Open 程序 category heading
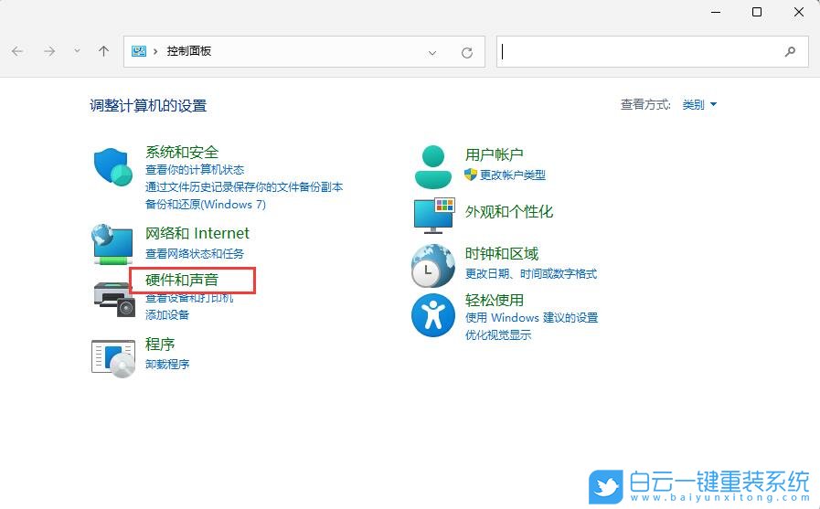 160,345
